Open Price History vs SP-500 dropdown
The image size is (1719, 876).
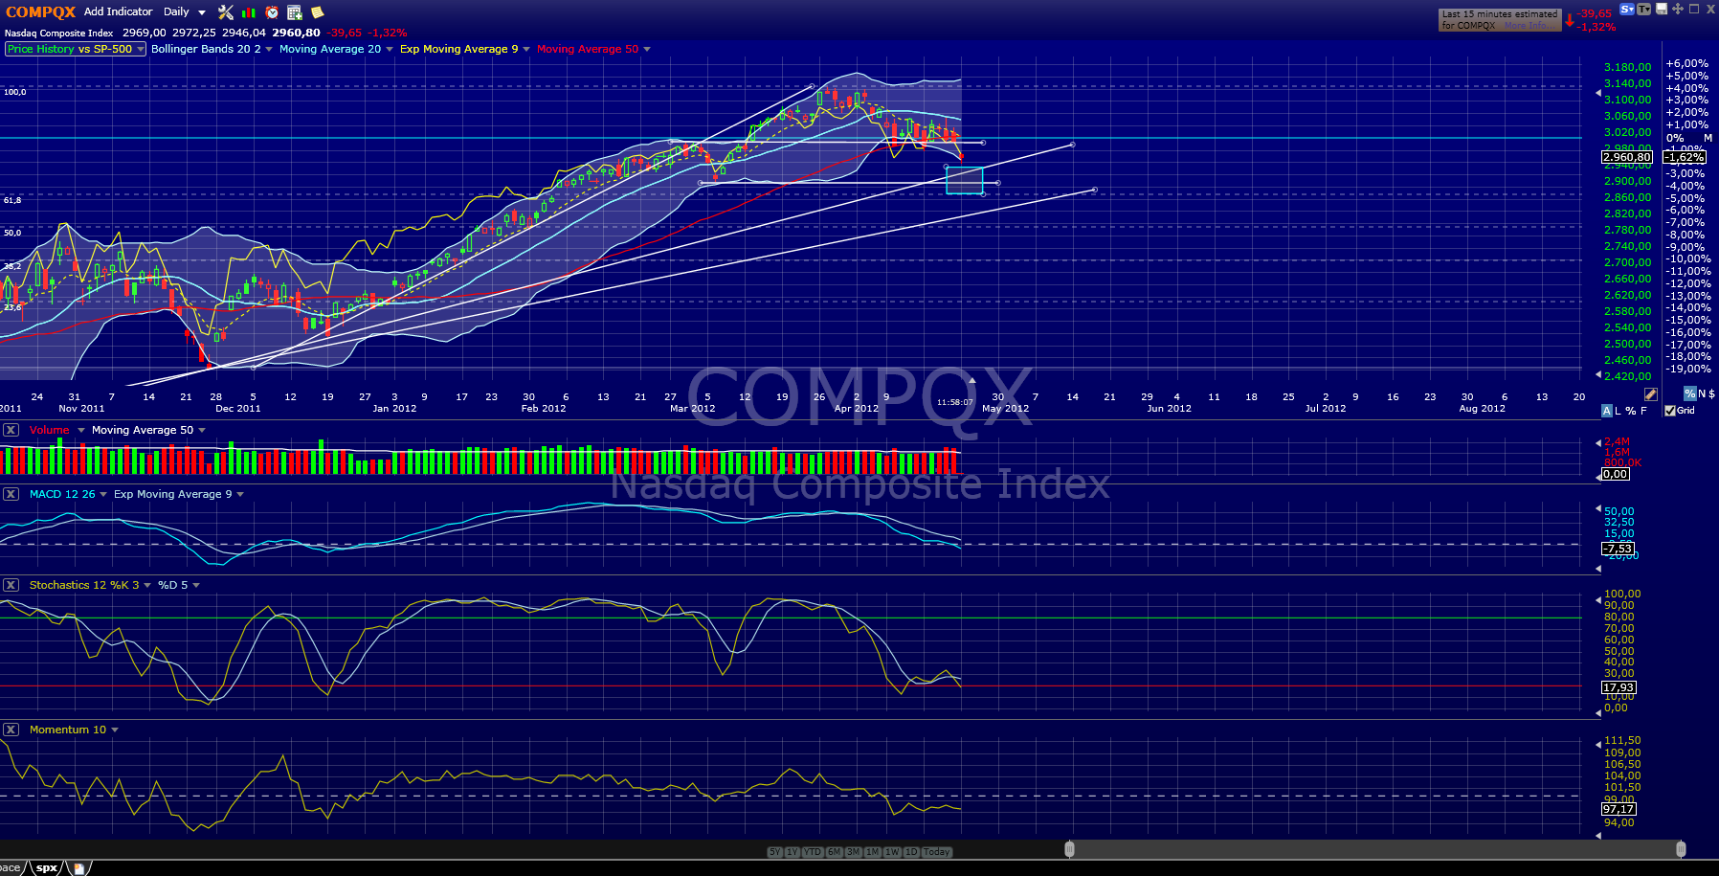76,49
